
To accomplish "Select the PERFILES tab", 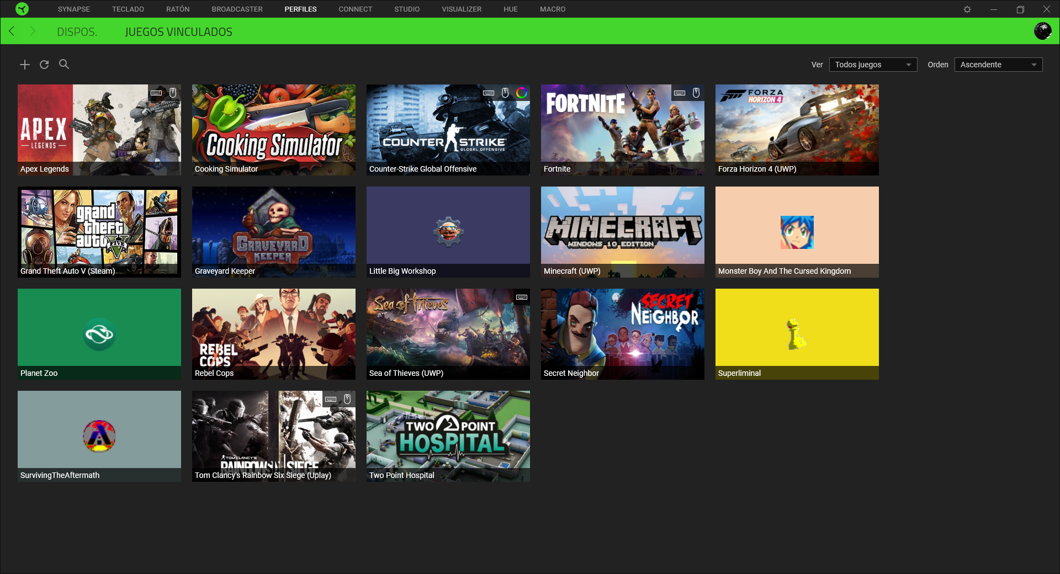I will (x=300, y=9).
